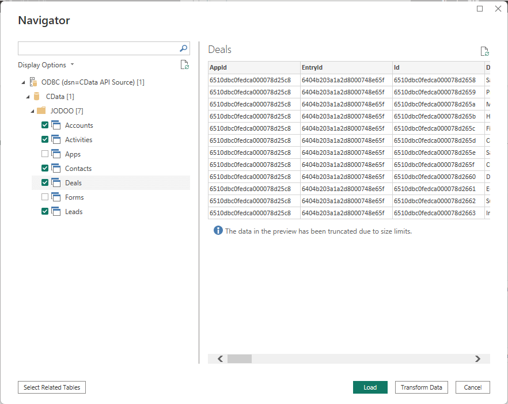Screen dimensions: 508x404
Task: Click the search magnifier icon
Action: click(x=183, y=48)
